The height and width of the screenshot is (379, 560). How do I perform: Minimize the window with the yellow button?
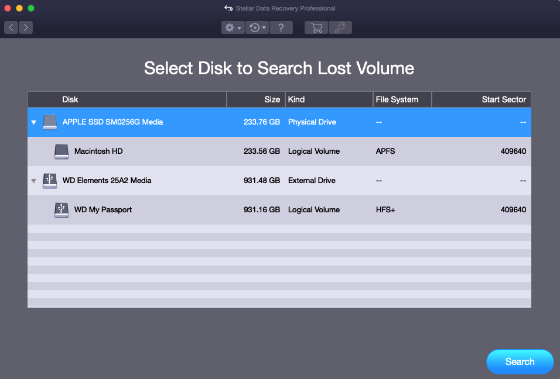pos(19,8)
